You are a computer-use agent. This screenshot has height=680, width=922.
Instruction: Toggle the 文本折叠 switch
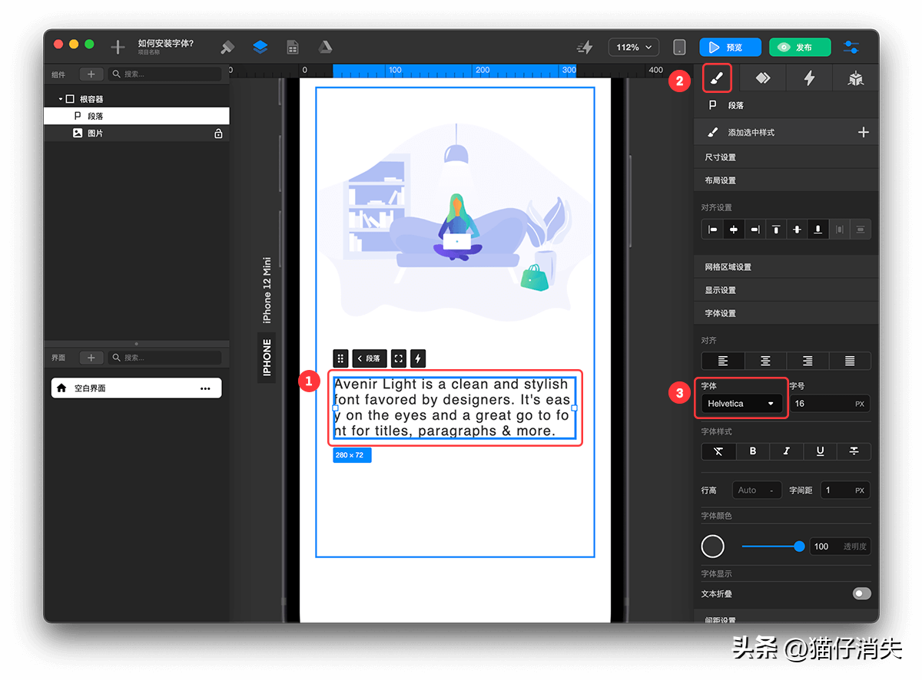[861, 593]
